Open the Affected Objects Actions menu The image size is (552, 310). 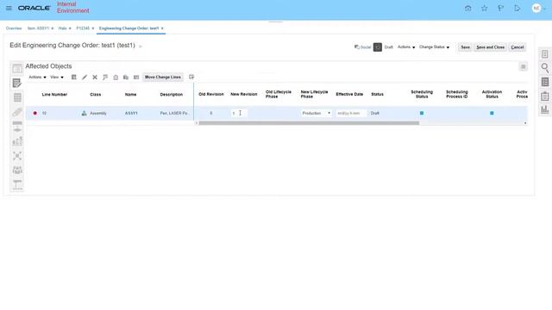(x=37, y=77)
